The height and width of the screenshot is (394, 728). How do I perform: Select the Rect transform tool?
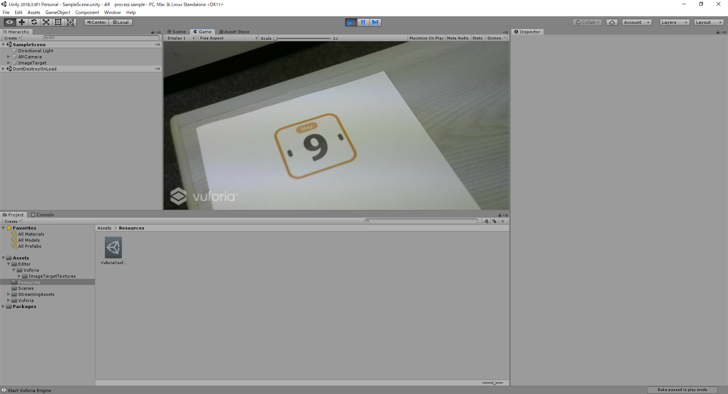(58, 22)
